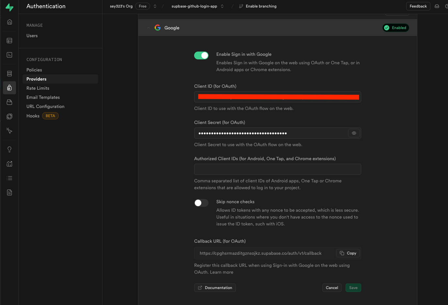
Task: Open the Advisors lightbulb icon
Action: [x=9, y=149]
